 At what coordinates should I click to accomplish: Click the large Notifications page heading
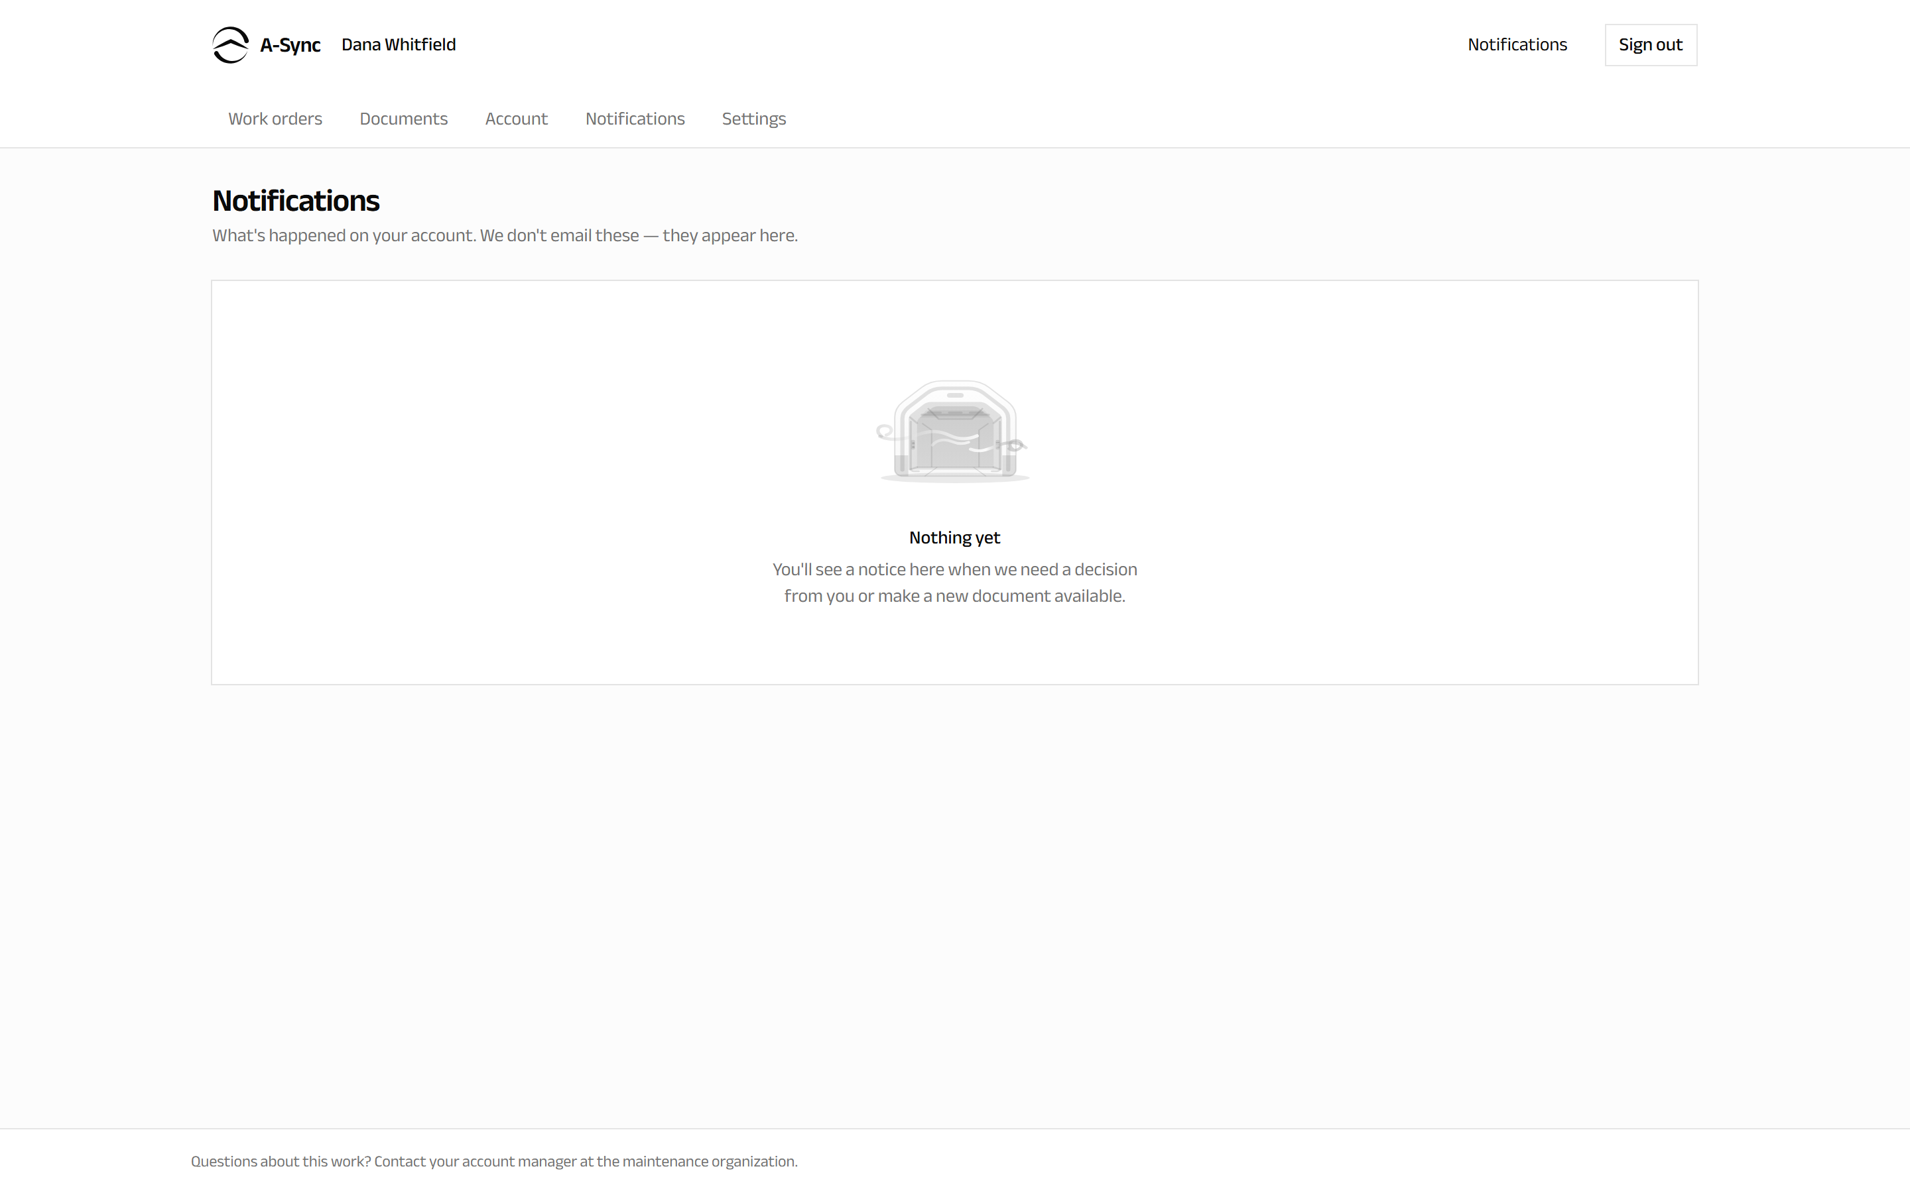point(296,200)
